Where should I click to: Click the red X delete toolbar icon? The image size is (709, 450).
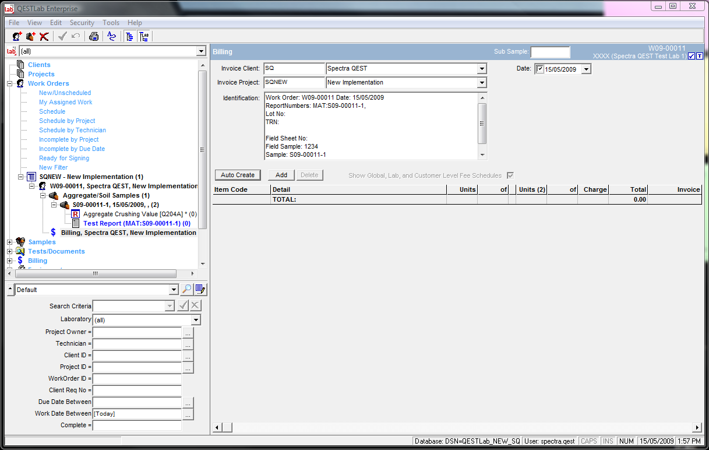pyautogui.click(x=44, y=36)
